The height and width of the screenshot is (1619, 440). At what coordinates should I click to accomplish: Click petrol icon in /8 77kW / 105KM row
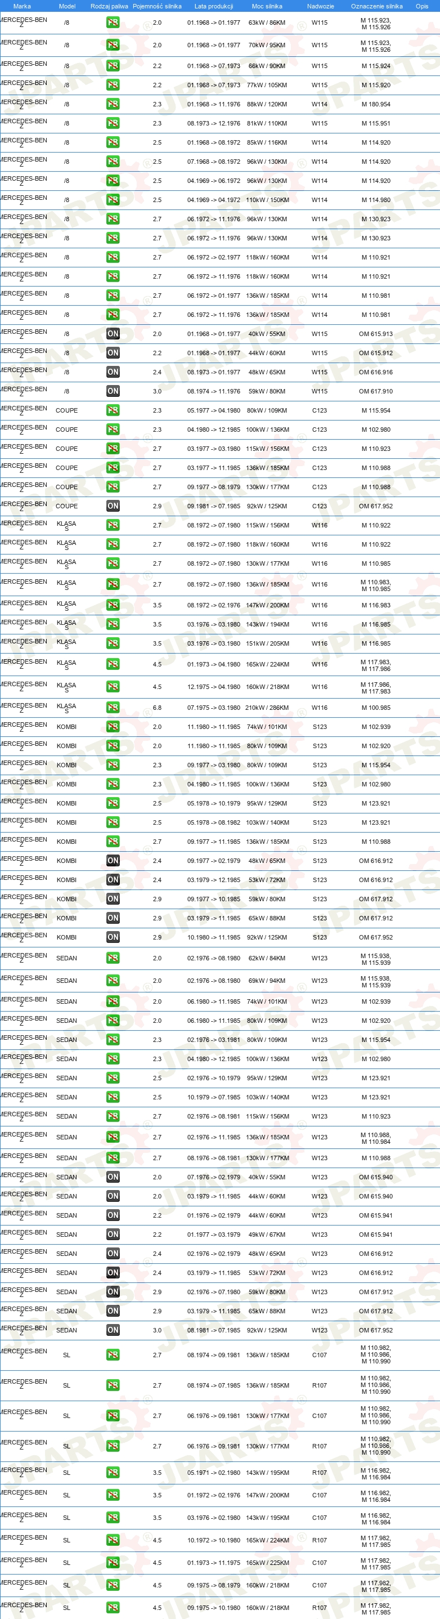point(113,85)
